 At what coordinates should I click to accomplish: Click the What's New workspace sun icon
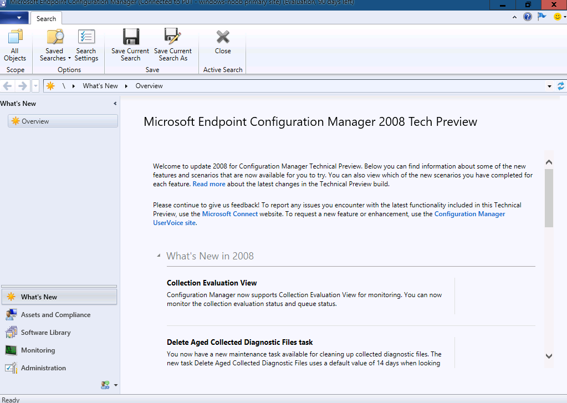pyautogui.click(x=11, y=297)
